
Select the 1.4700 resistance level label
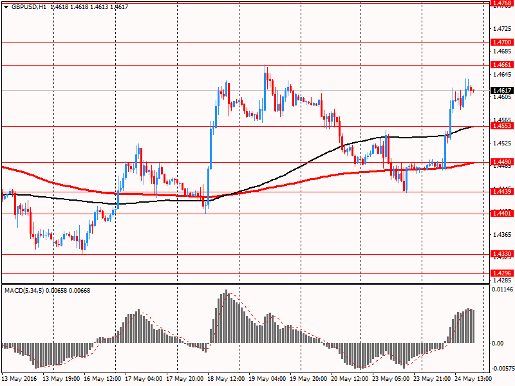502,42
